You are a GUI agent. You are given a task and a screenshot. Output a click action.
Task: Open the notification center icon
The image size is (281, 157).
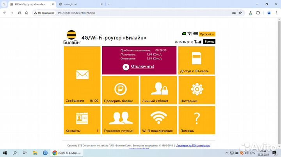[x=274, y=153]
